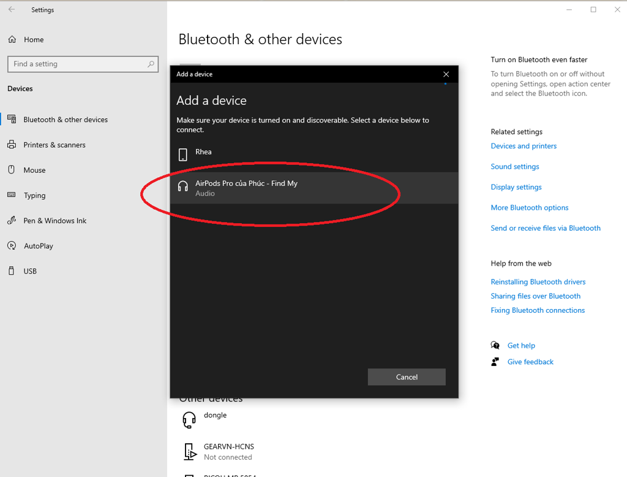The width and height of the screenshot is (627, 477).
Task: Click the Settings back arrow
Action: [12, 10]
